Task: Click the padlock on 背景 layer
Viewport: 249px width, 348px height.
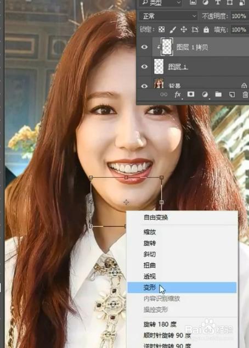Action: pyautogui.click(x=244, y=86)
